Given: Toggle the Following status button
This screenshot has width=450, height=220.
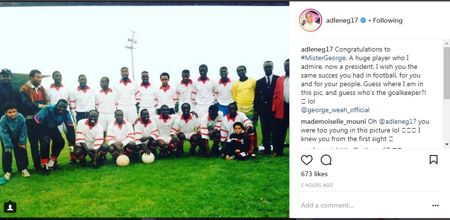Looking at the screenshot, I should 388,20.
